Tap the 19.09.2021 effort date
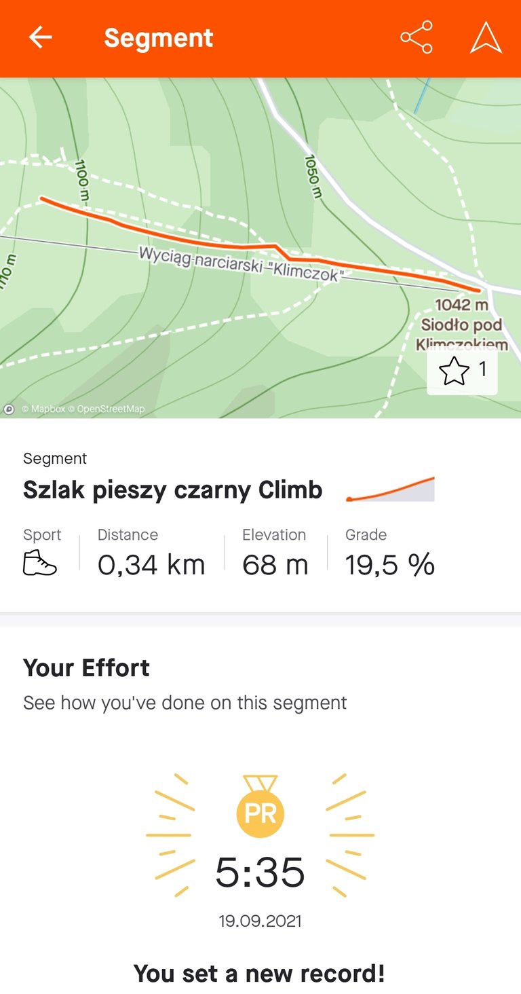This screenshot has height=994, width=521. tap(260, 921)
